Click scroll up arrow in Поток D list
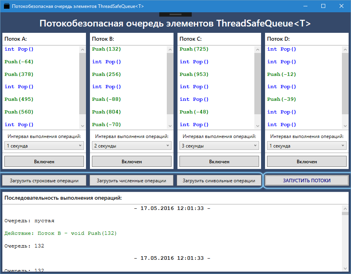The image size is (351, 274). 345,49
